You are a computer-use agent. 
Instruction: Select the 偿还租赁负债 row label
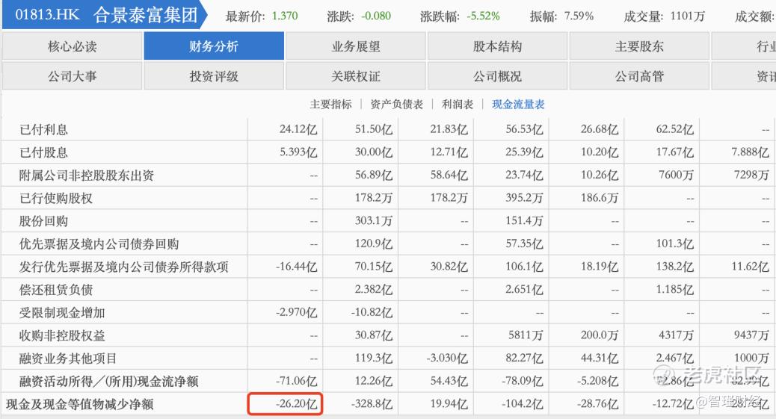point(56,290)
